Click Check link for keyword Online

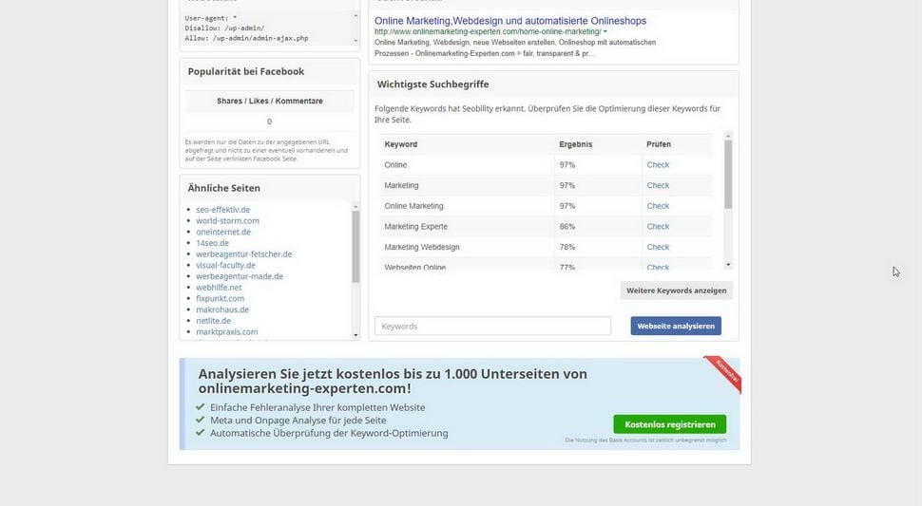(x=658, y=165)
